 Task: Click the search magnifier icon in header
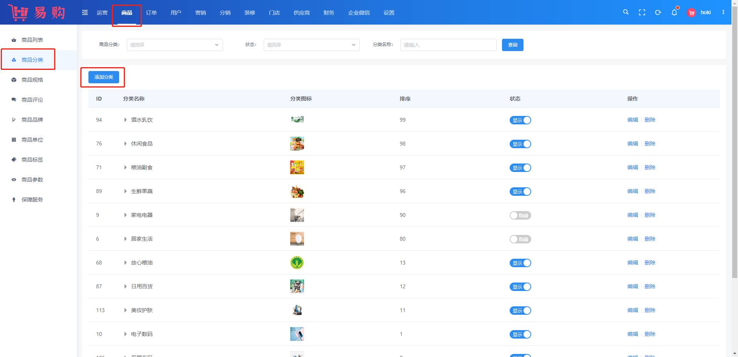point(626,12)
